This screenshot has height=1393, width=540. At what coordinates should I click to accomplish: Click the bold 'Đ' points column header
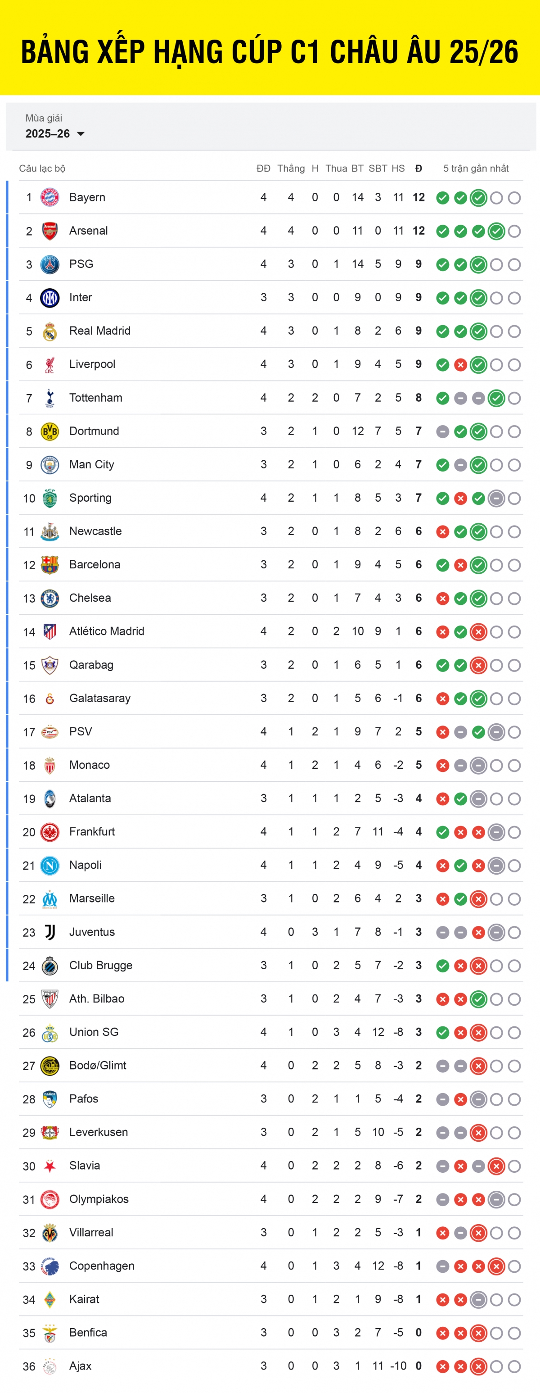(x=418, y=168)
